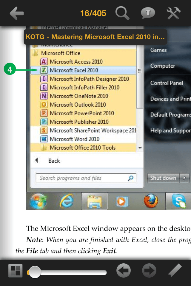Select Microsoft Outlook 2010 text
The width and height of the screenshot is (191, 286).
point(78,105)
